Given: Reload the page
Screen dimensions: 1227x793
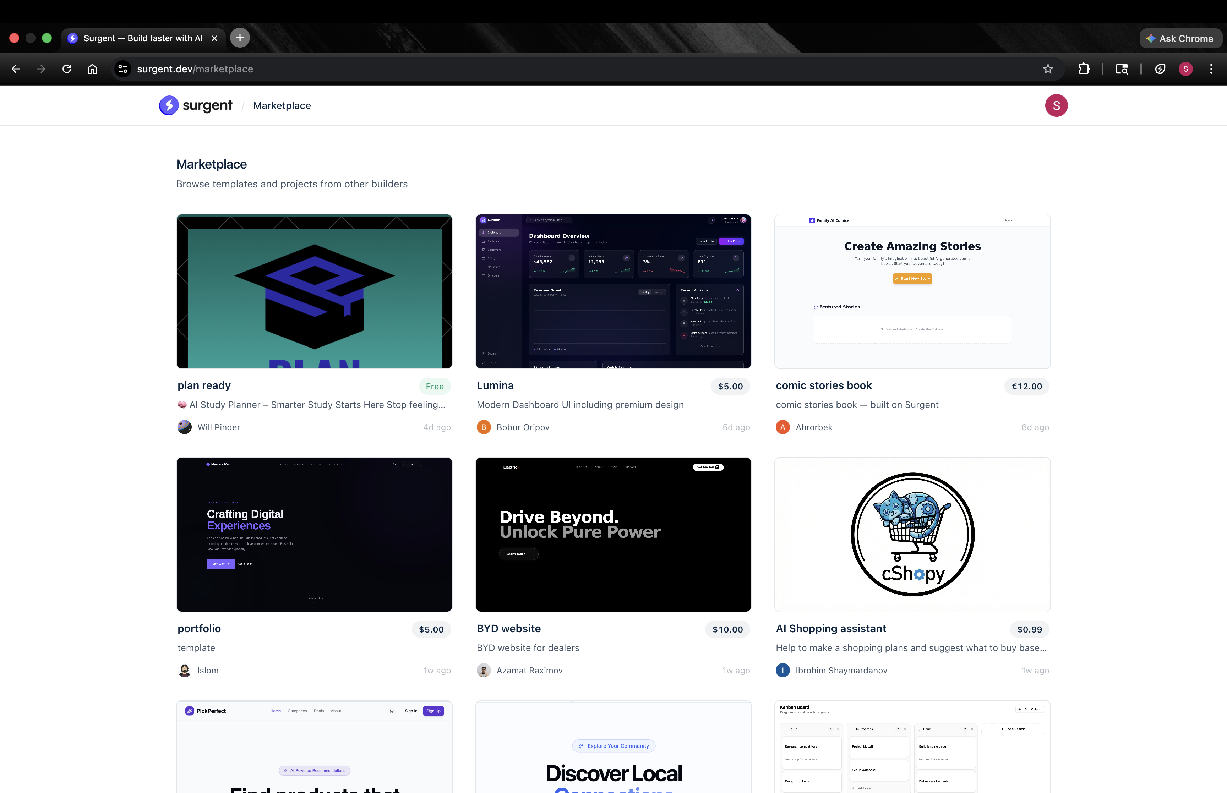Looking at the screenshot, I should click(x=66, y=69).
